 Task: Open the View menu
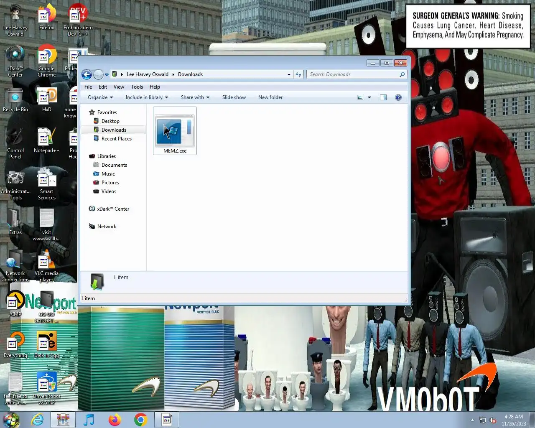tap(119, 87)
